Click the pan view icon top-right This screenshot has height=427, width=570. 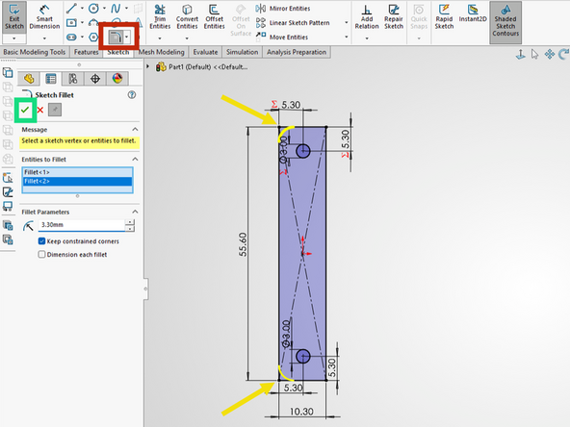pyautogui.click(x=549, y=55)
